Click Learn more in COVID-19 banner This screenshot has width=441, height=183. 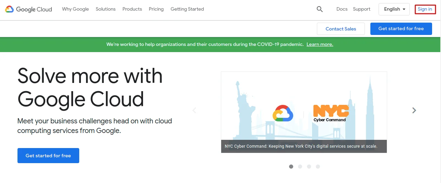coord(320,45)
